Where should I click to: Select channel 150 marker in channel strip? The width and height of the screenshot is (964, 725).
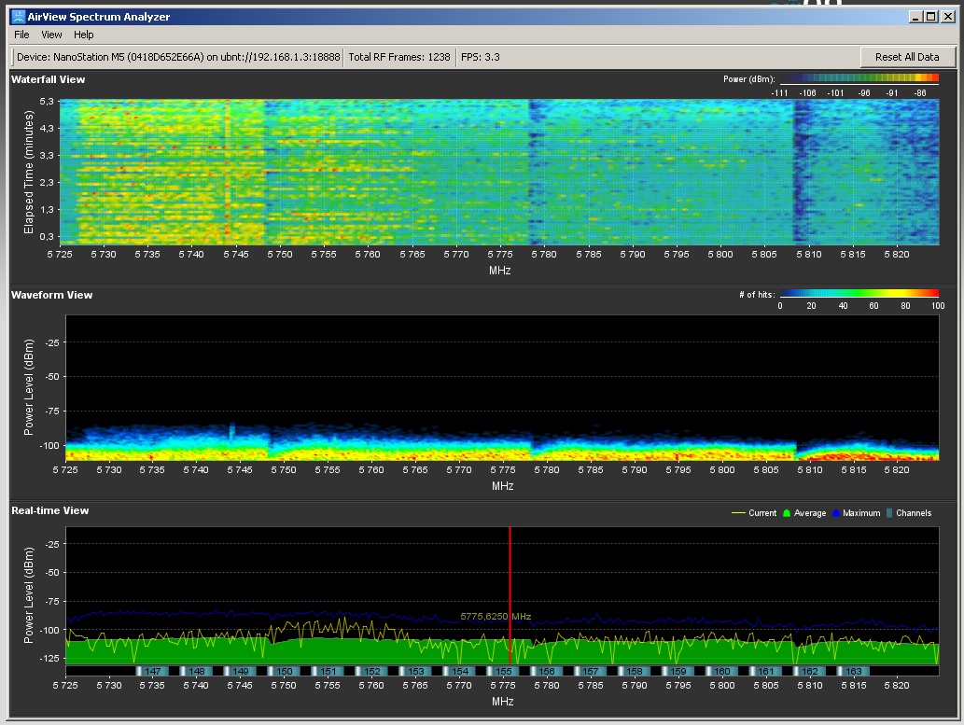(284, 672)
